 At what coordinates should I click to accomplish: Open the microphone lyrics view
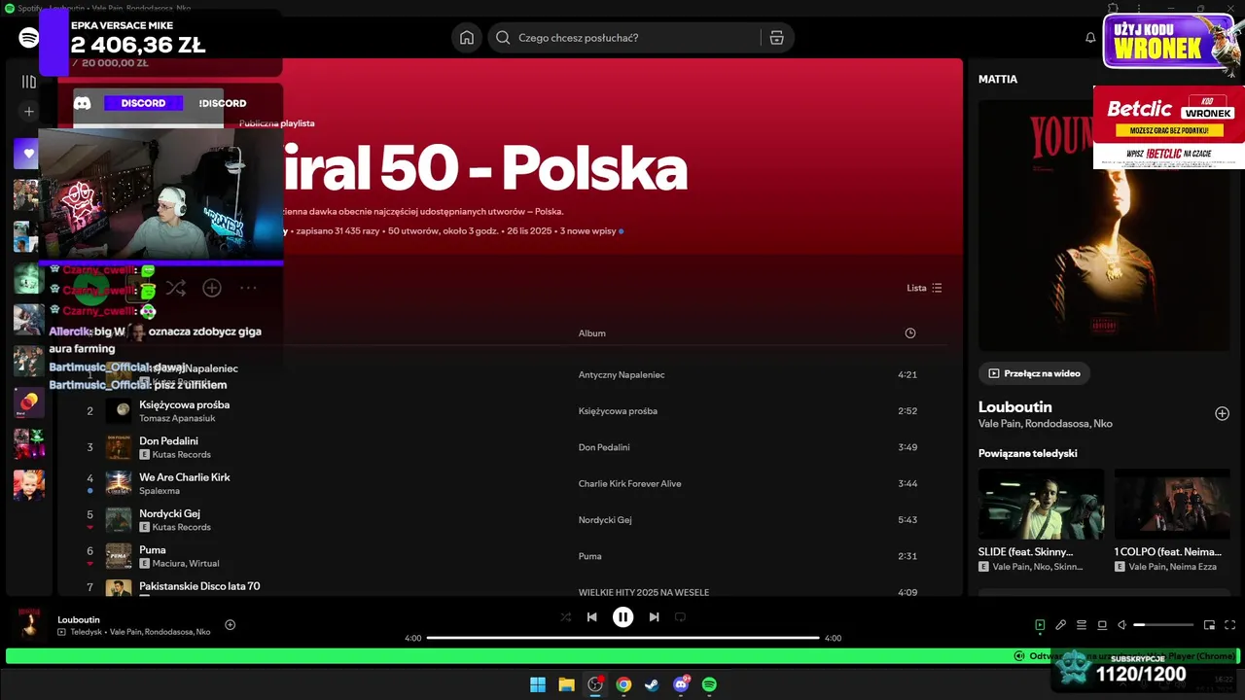coord(1061,625)
